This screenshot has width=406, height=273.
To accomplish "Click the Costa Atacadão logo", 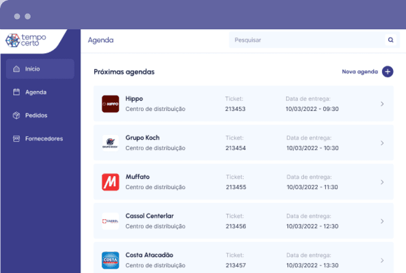I will (110, 261).
